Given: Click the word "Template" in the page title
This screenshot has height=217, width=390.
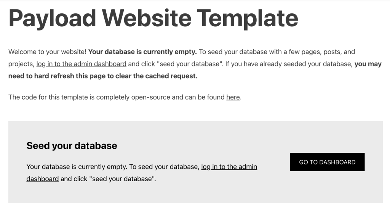Looking at the screenshot, I should pyautogui.click(x=248, y=18).
